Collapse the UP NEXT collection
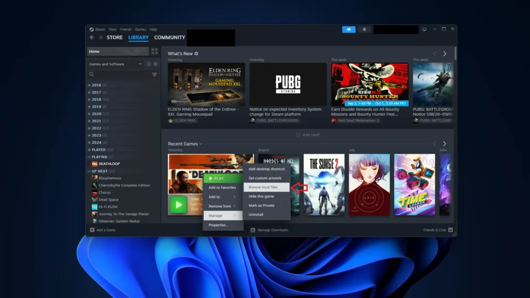The image size is (530, 298). click(x=89, y=171)
